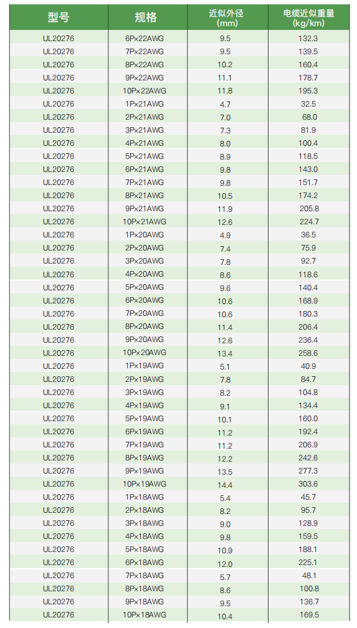357x628 pixels.
Task: Select the 10P×19AWG specification cell
Action: coord(145,484)
